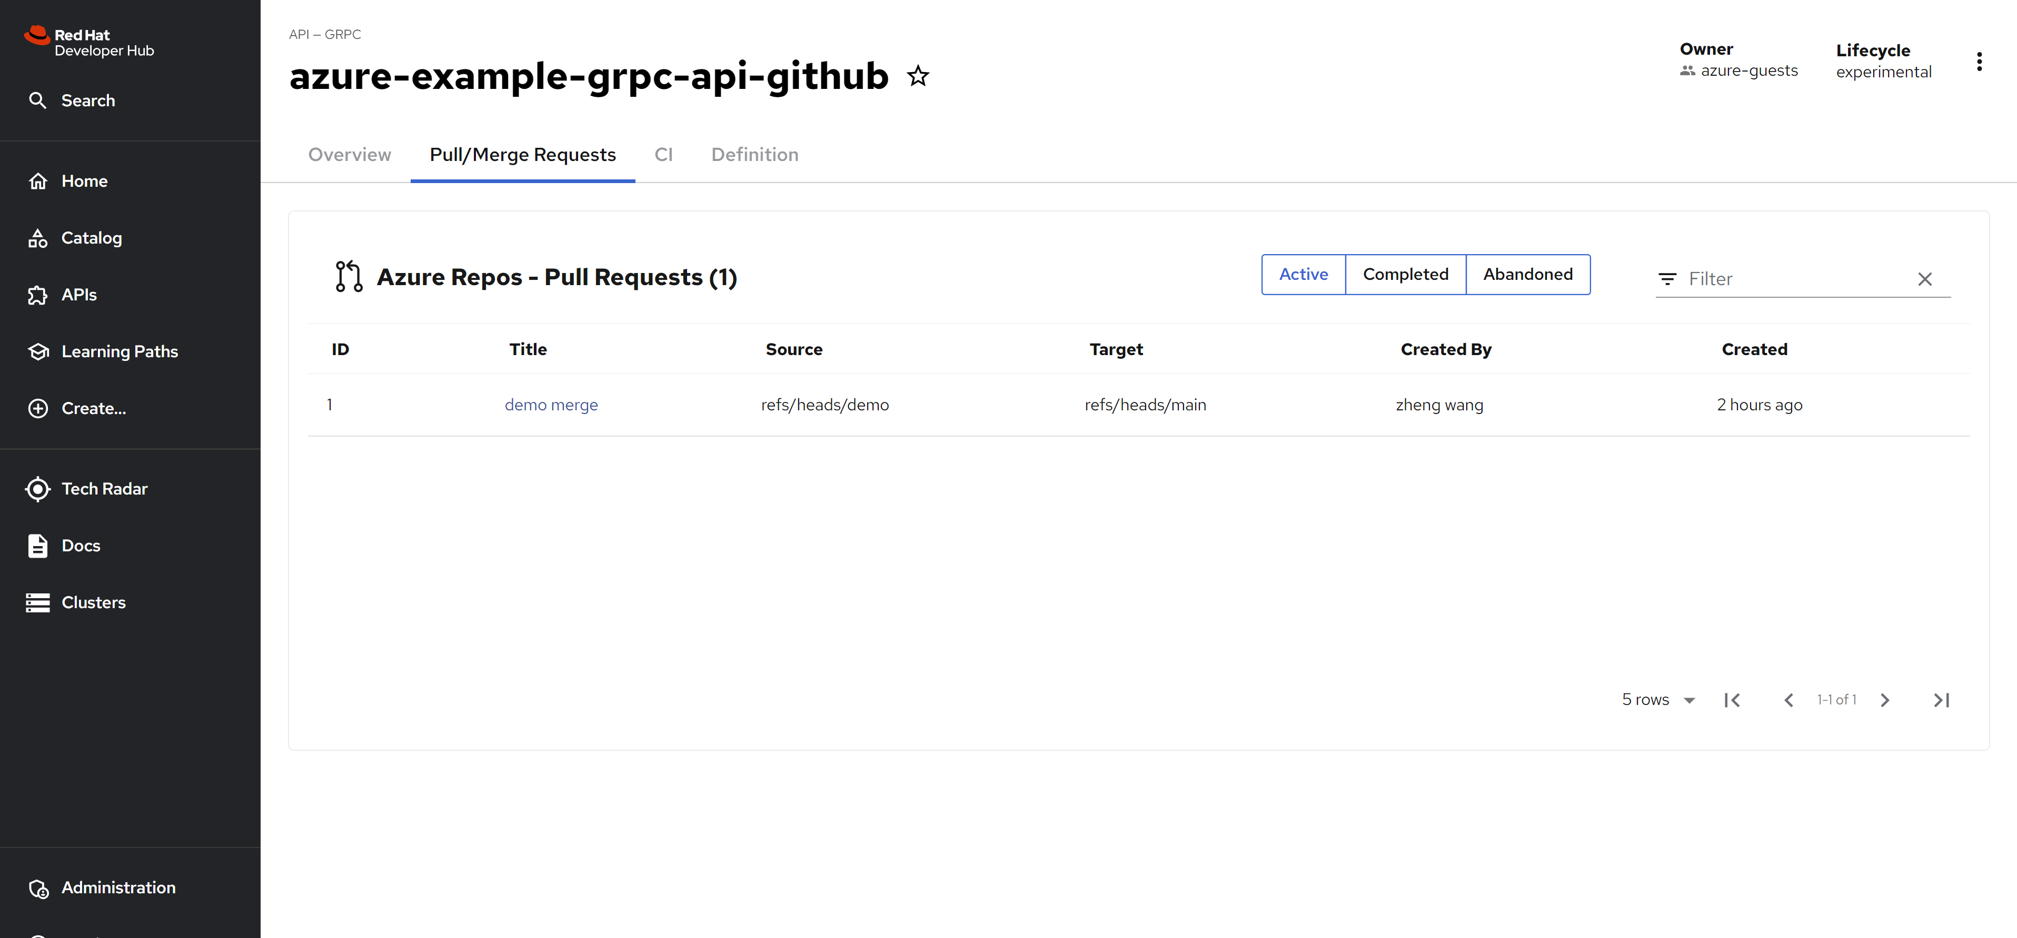Viewport: 2017px width, 938px height.
Task: Select the Active pull request status toggle
Action: pyautogui.click(x=1303, y=275)
